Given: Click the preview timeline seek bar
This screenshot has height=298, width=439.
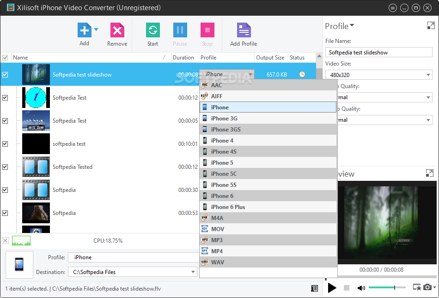Looking at the screenshot, I should [381, 277].
